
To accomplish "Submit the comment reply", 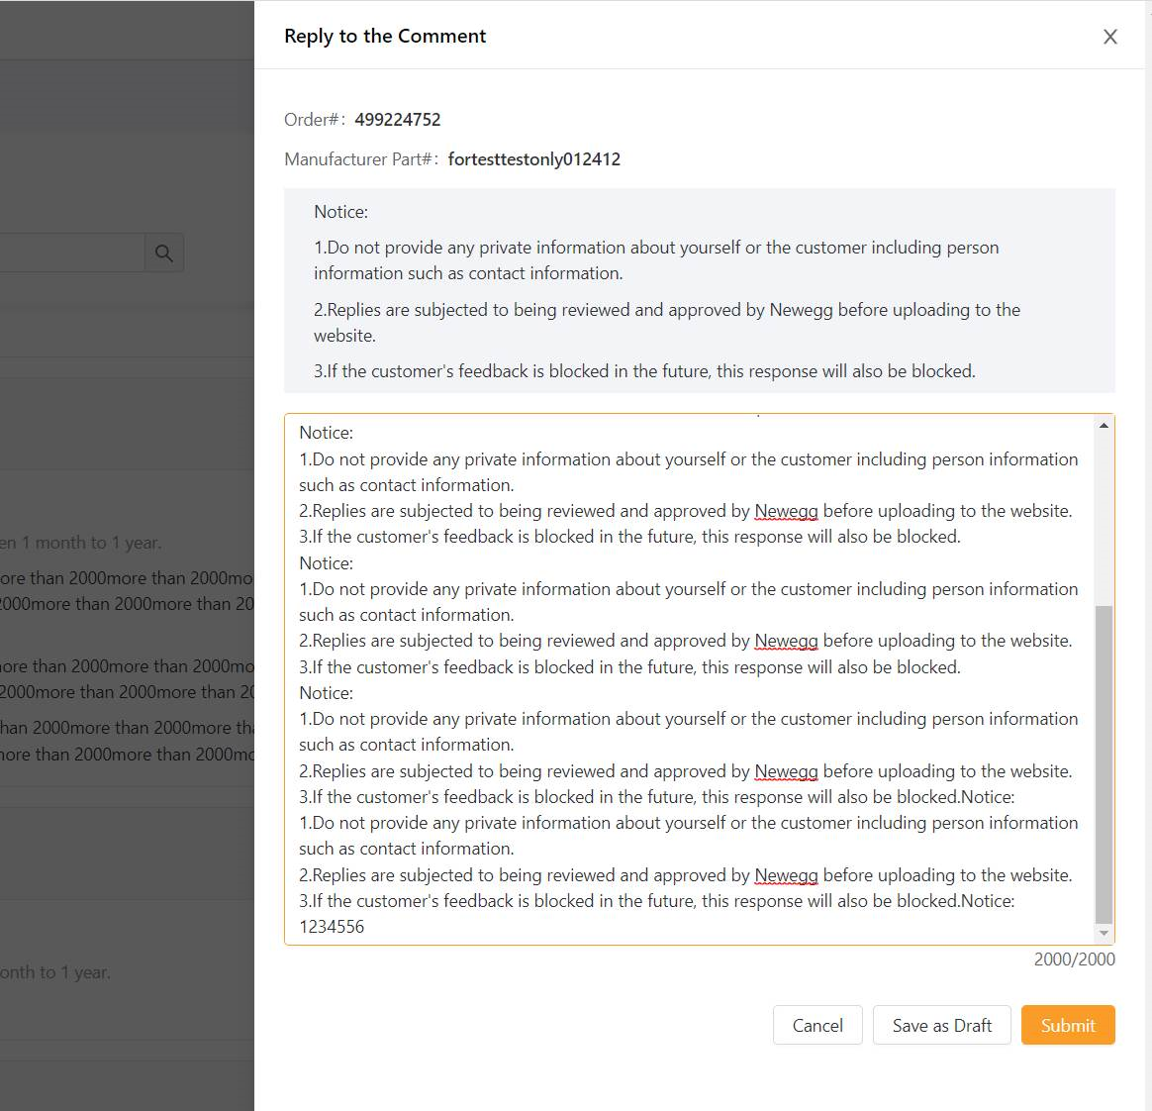I will pyautogui.click(x=1068, y=1025).
